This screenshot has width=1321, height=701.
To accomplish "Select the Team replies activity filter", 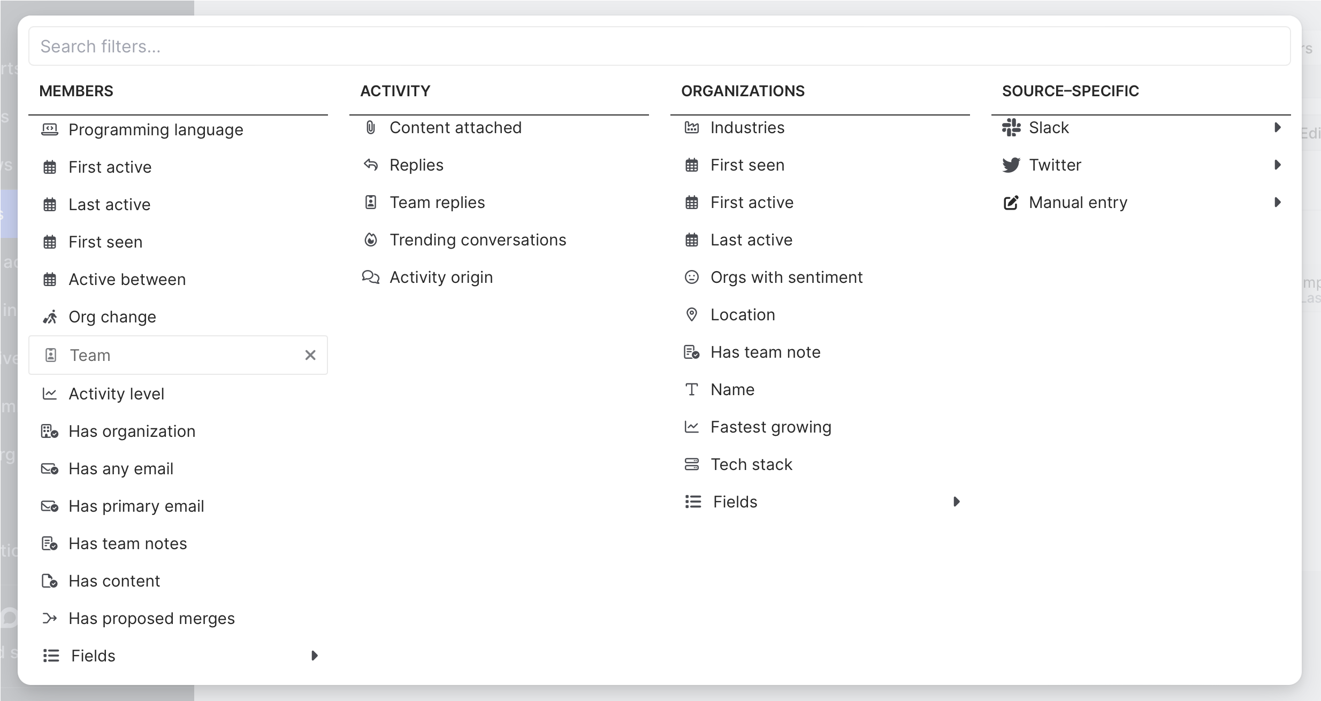I will (x=437, y=203).
